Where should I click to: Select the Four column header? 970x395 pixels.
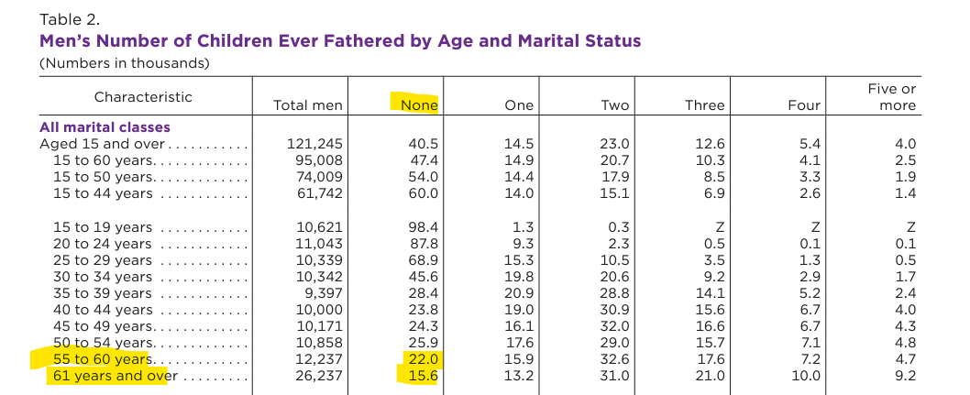coord(806,105)
